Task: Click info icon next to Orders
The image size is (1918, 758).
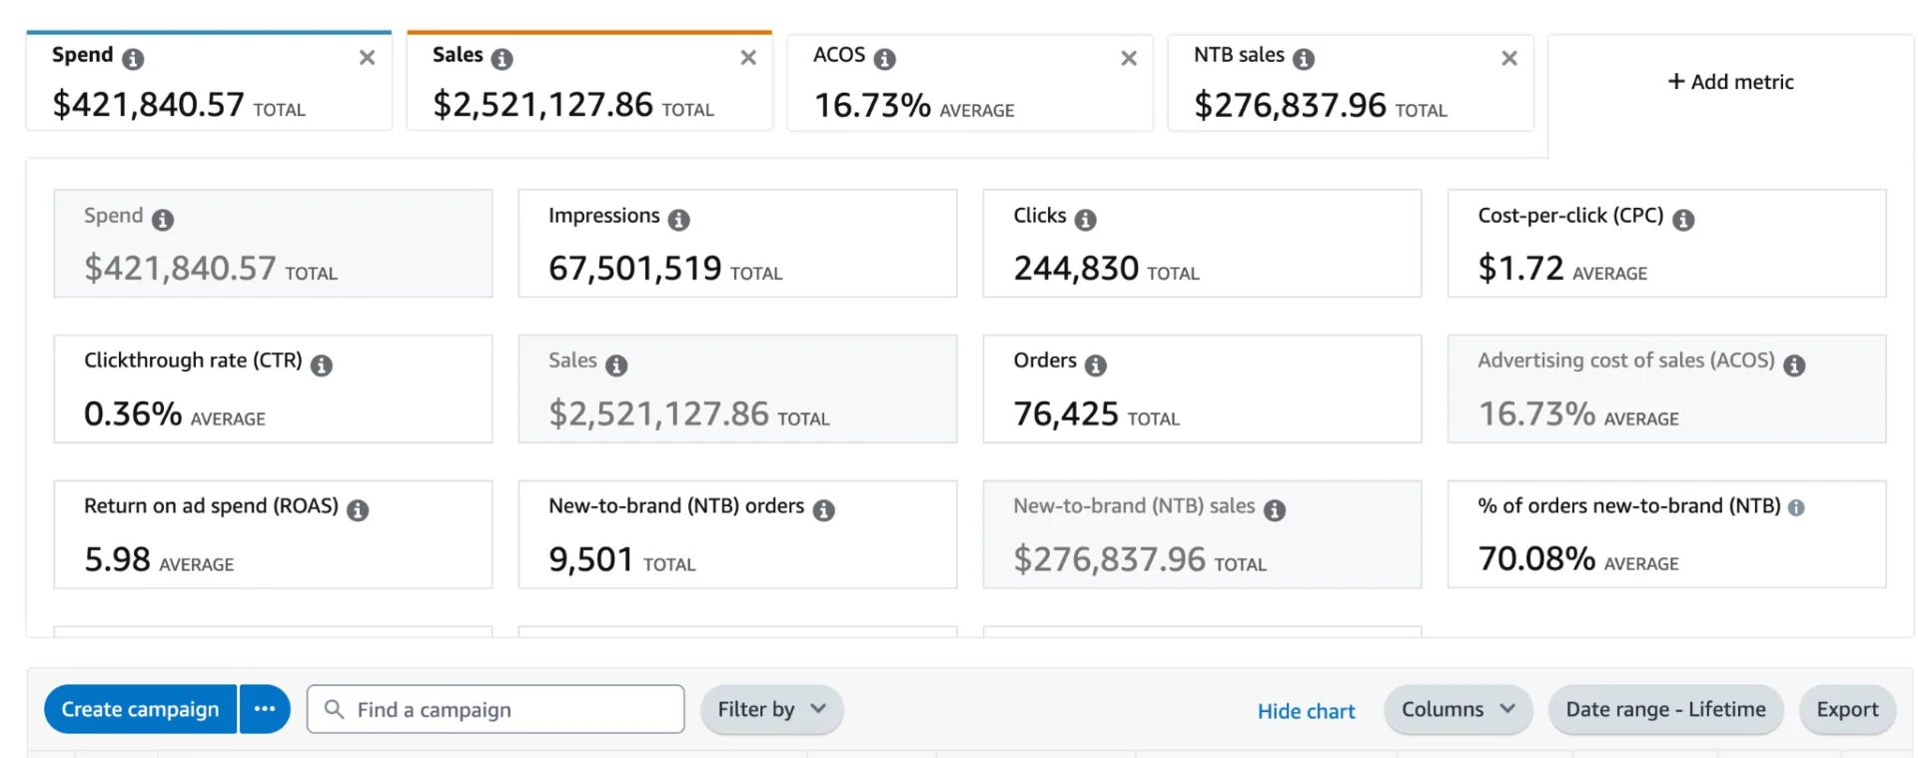Action: click(x=1096, y=365)
